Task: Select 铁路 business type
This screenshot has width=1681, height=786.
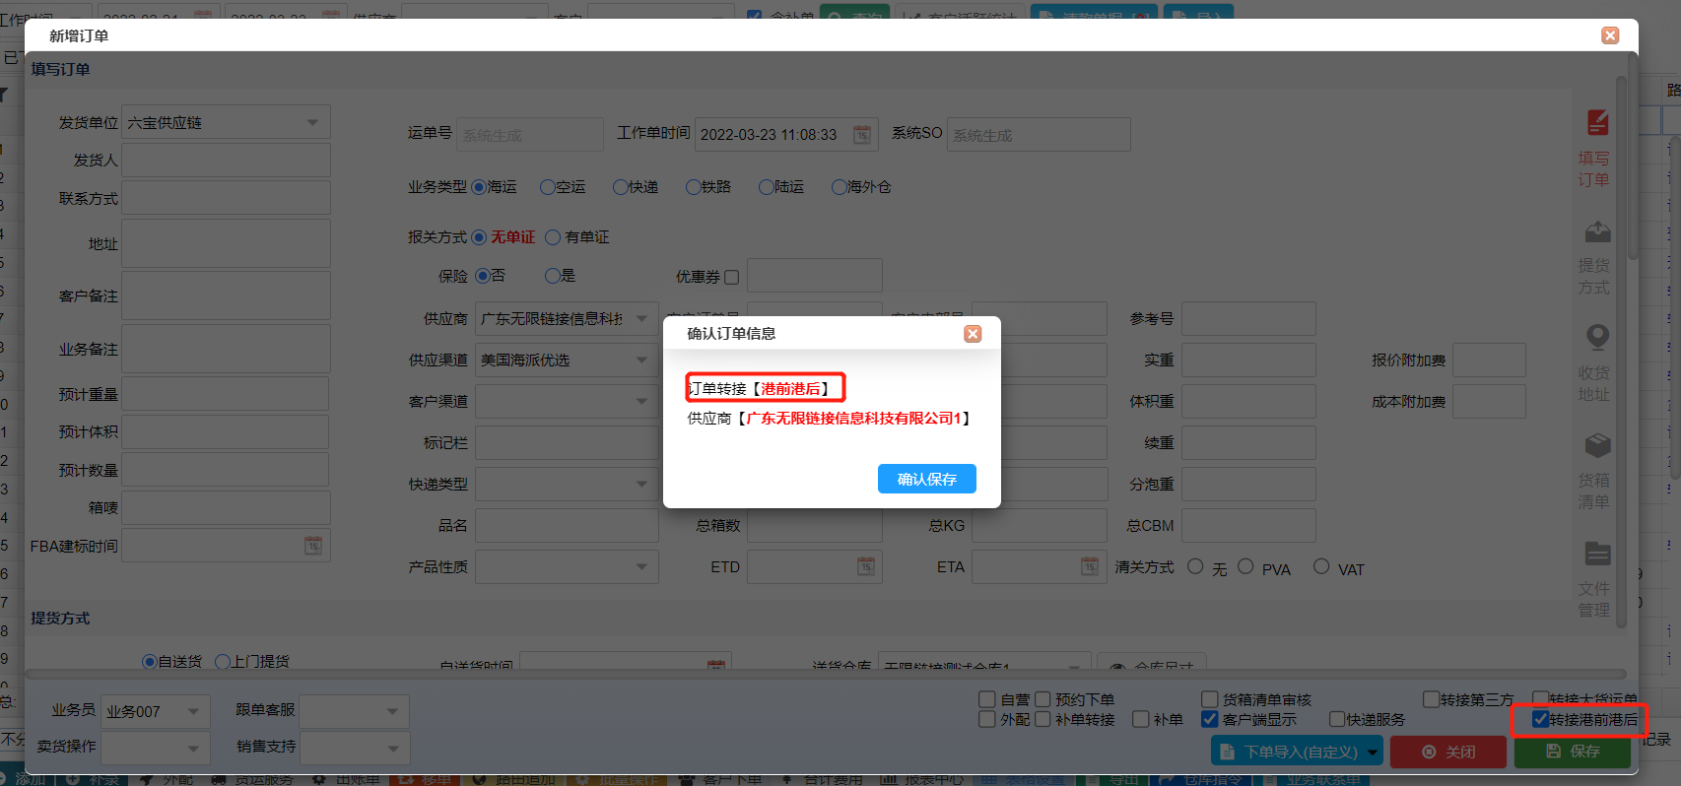Action: (694, 187)
